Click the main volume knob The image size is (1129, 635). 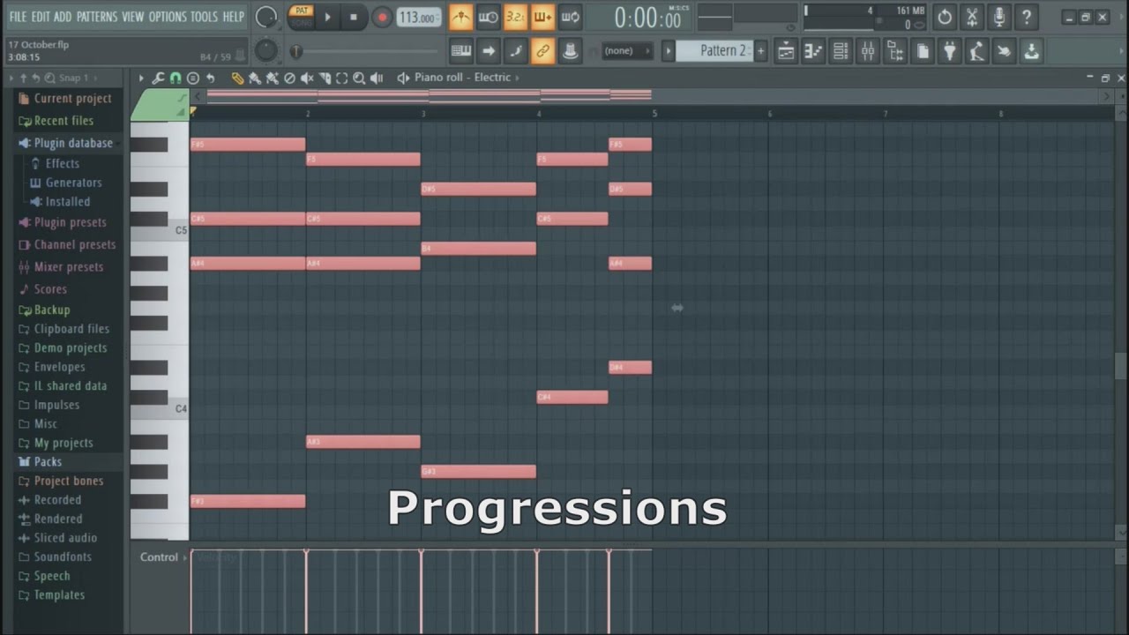[x=265, y=17]
